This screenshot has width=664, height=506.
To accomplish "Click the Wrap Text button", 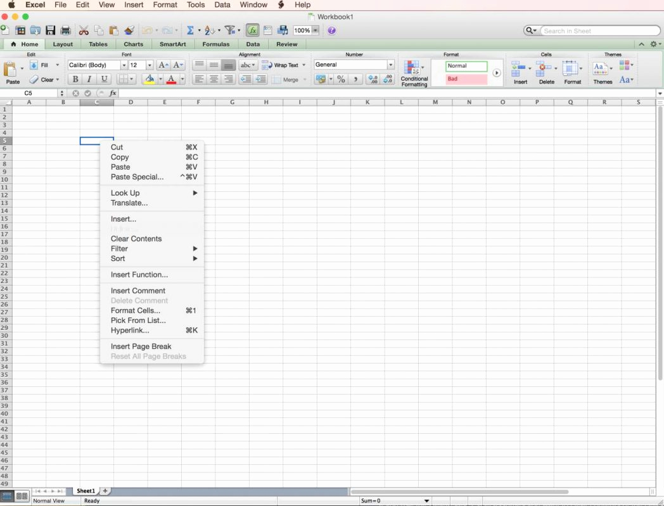I will [x=283, y=65].
